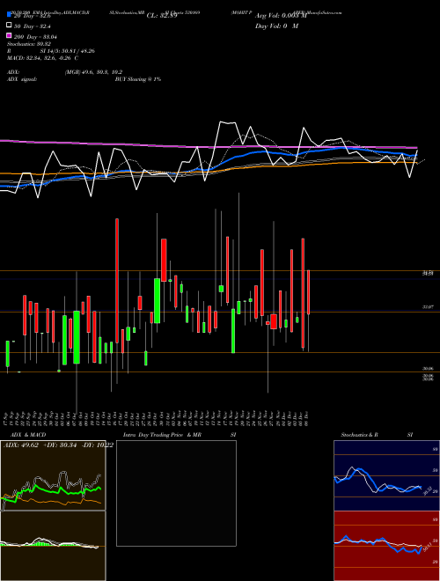The image size is (440, 581).
Task: Click the 33.07 price axis label
Action: coord(428,307)
